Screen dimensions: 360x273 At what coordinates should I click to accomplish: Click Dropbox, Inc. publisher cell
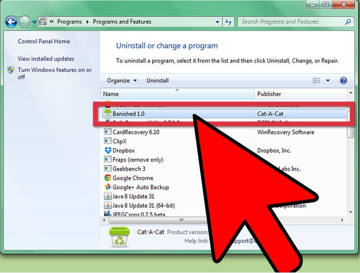[x=274, y=151]
